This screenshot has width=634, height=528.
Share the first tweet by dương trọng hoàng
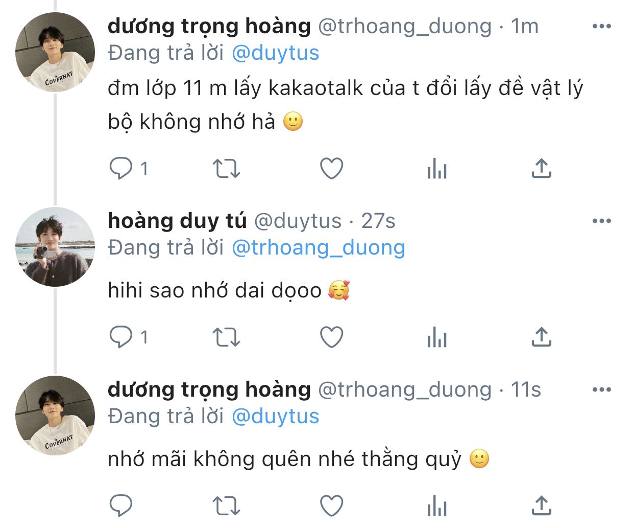click(x=541, y=168)
